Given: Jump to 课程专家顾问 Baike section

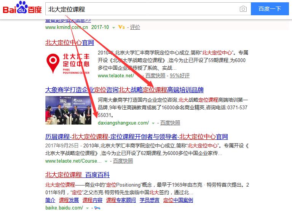Looking at the screenshot, I should pos(121,200).
